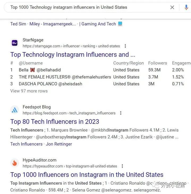Open 'Top 80 Tech Influencers in 2023' result
The width and height of the screenshot is (191, 194).
tap(55, 122)
